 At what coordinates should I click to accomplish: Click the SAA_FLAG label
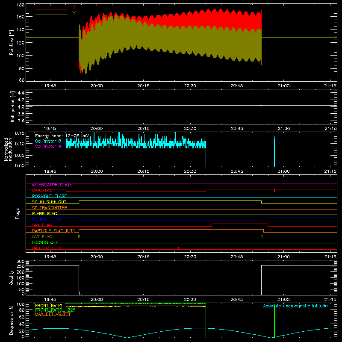pyautogui.click(x=42, y=225)
